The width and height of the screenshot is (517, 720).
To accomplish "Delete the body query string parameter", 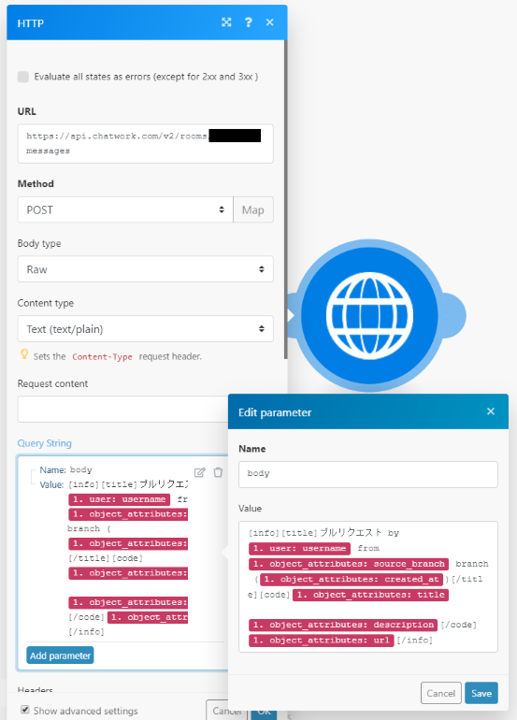I will pyautogui.click(x=218, y=472).
